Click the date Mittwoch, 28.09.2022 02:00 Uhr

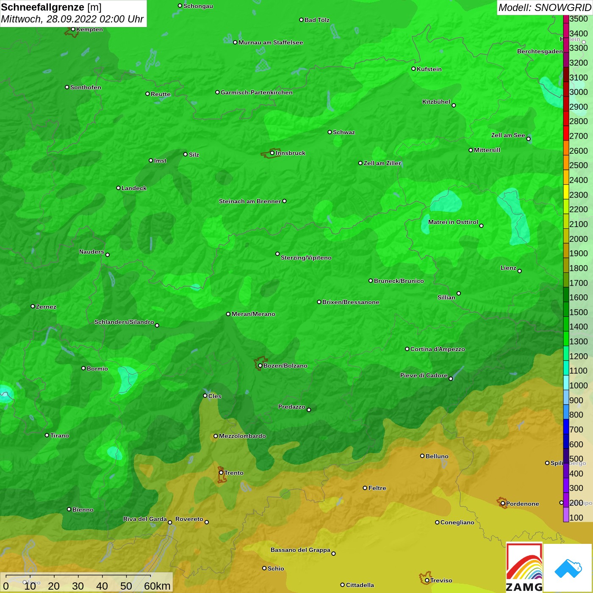click(72, 19)
